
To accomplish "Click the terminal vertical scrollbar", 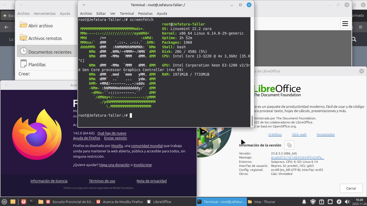I will (252, 121).
